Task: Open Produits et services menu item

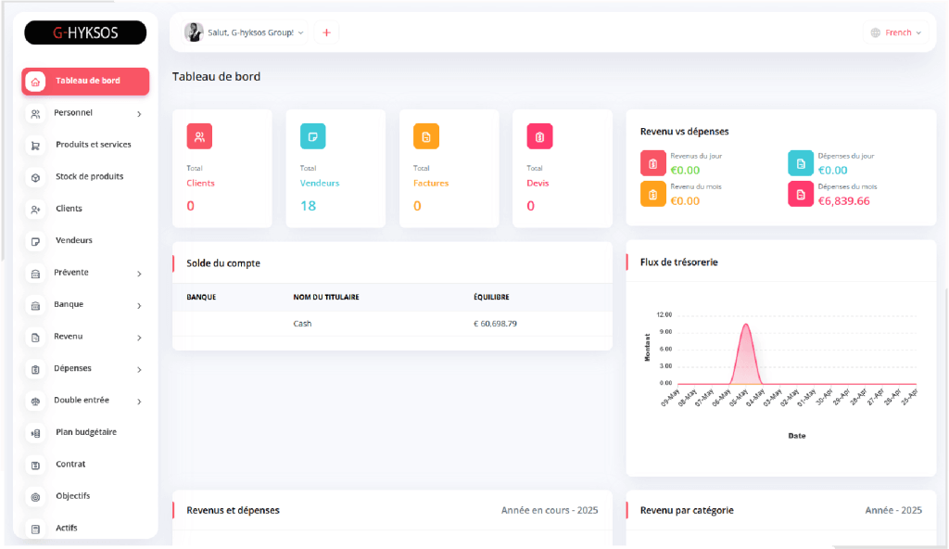Action: pyautogui.click(x=85, y=145)
